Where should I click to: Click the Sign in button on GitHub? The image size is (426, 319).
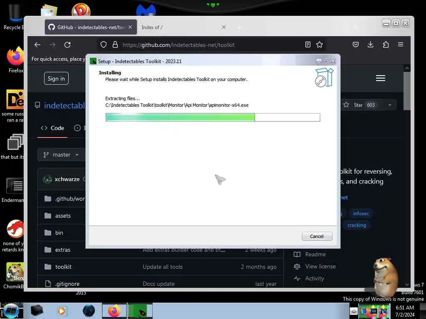pyautogui.click(x=56, y=79)
